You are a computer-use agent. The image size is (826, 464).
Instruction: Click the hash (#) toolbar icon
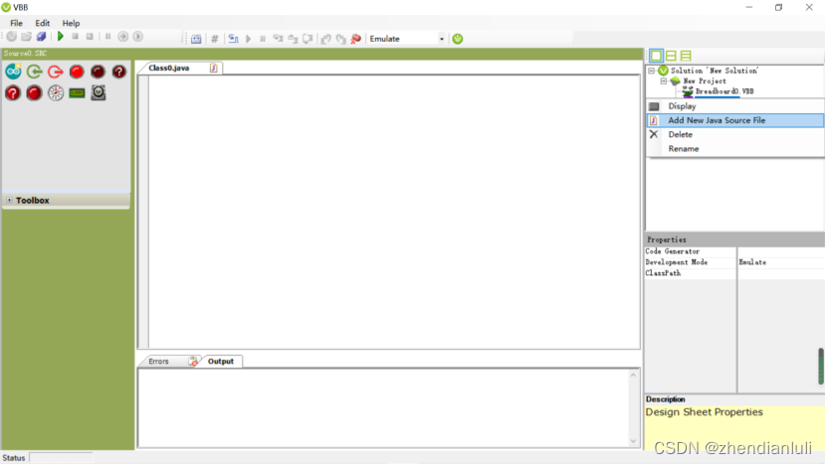coord(214,39)
